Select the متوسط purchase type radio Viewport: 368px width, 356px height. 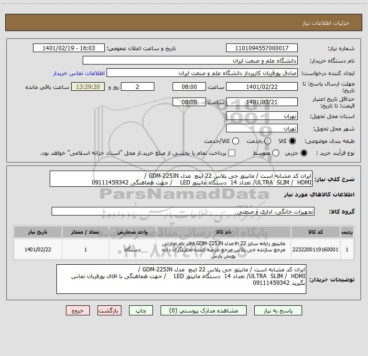click(x=276, y=153)
